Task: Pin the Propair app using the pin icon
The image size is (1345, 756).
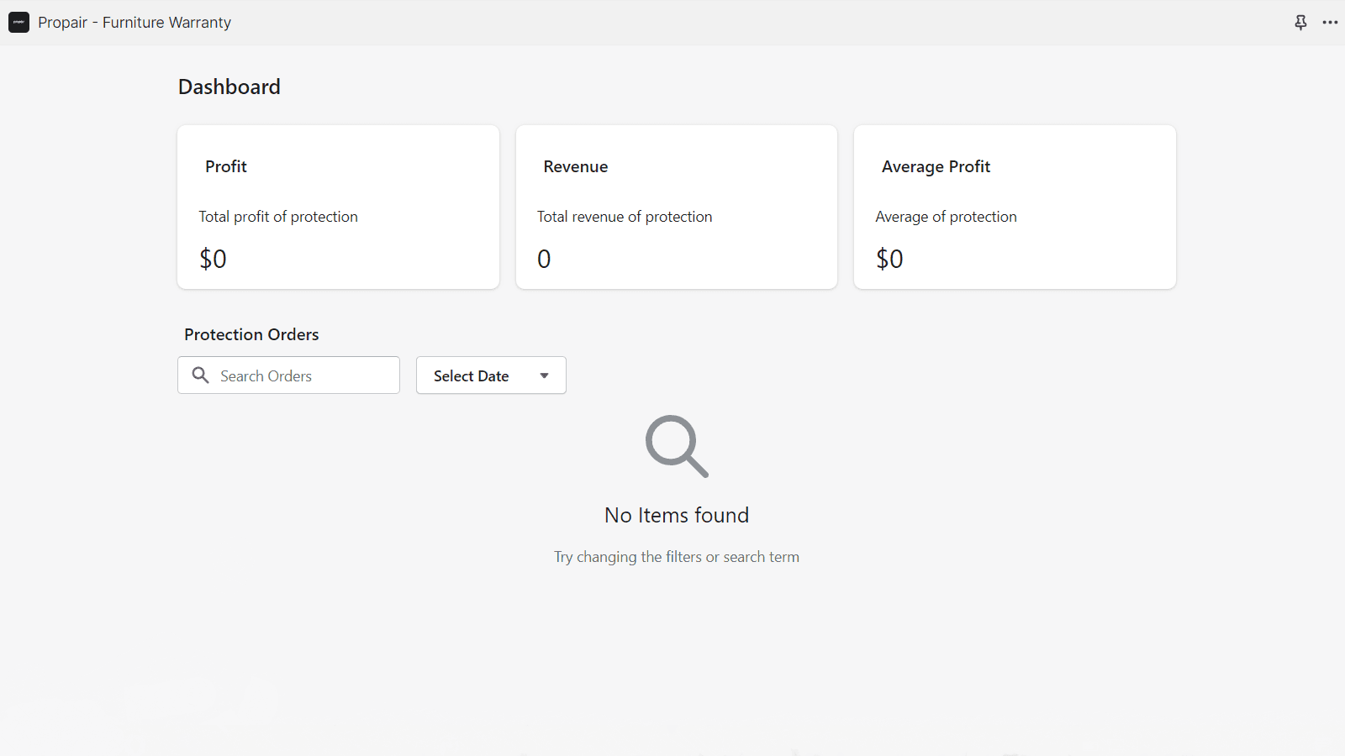Action: click(1300, 23)
